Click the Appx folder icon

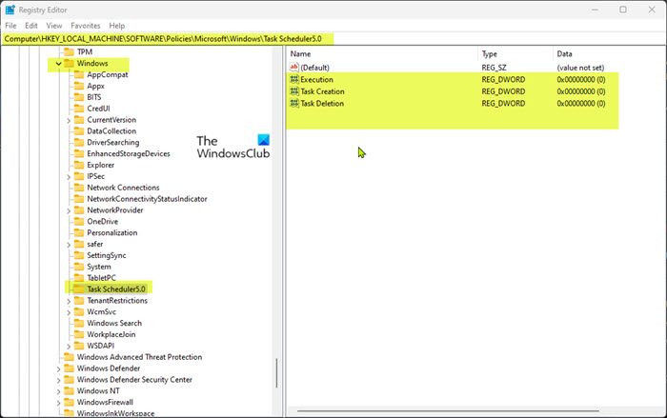click(x=79, y=86)
